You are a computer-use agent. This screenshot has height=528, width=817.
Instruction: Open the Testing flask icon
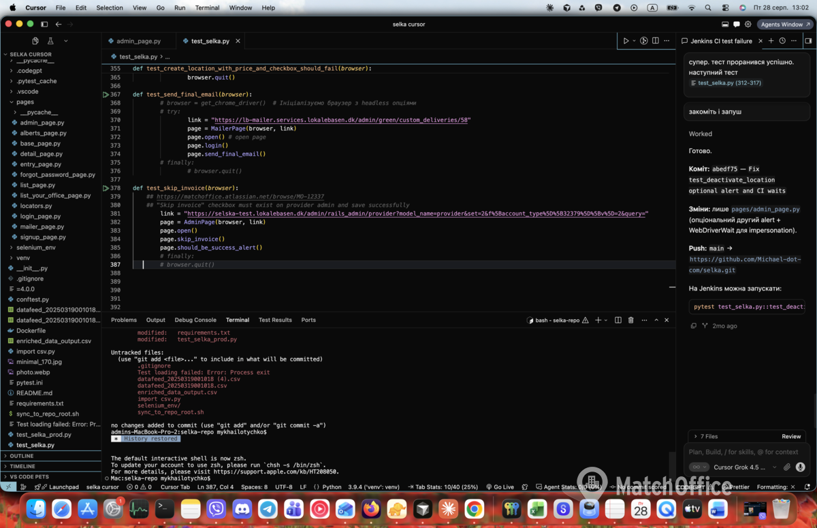tap(50, 41)
